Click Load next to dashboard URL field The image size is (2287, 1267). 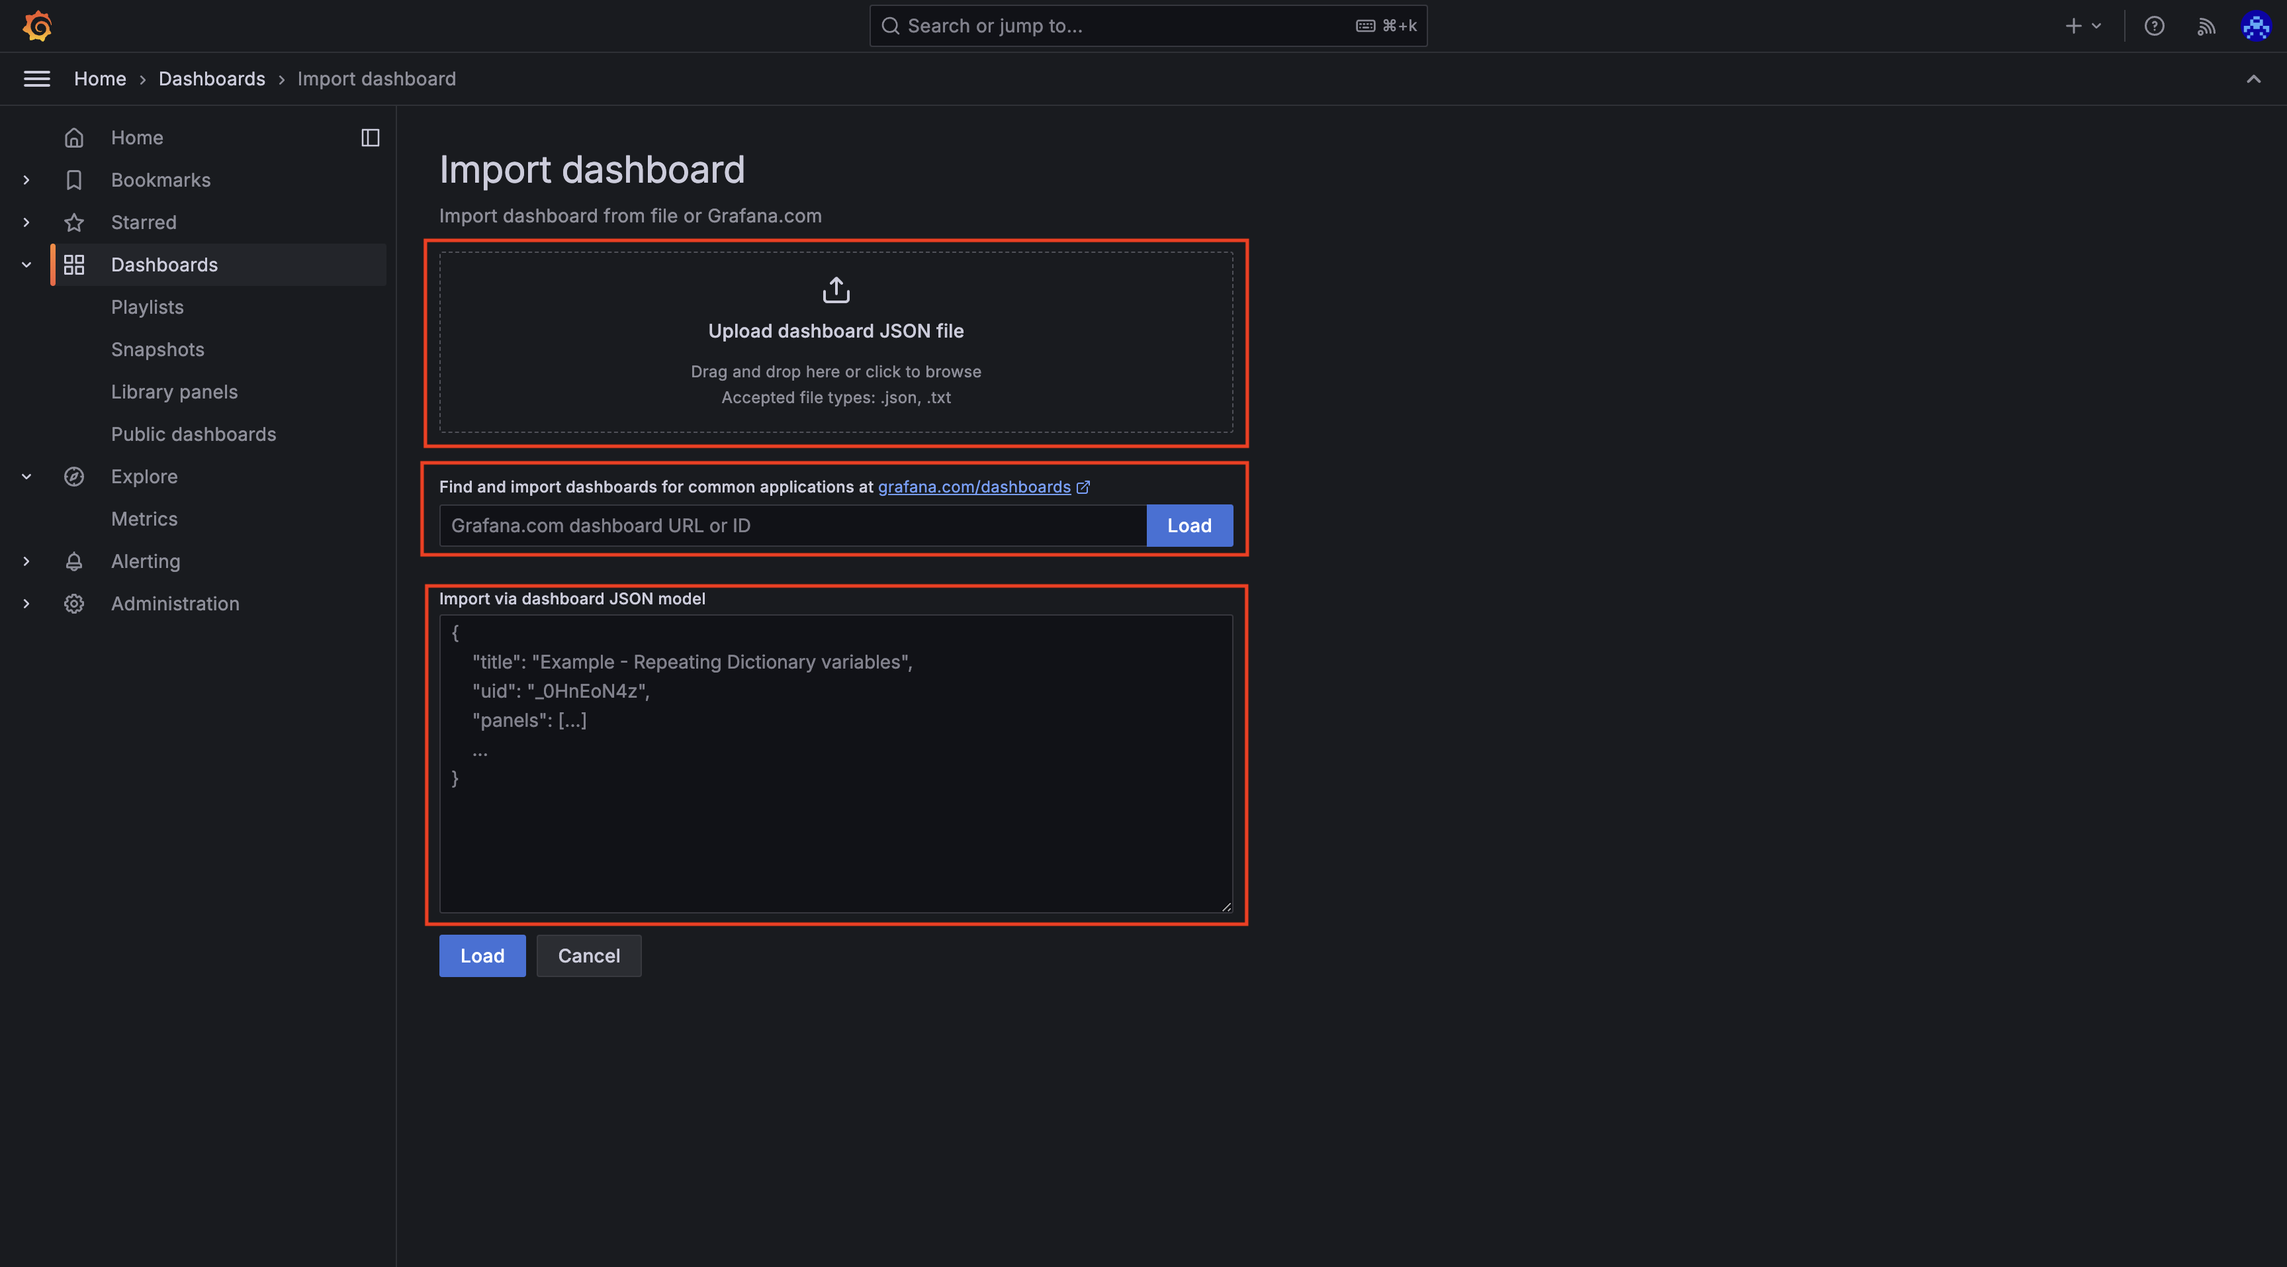pos(1190,526)
